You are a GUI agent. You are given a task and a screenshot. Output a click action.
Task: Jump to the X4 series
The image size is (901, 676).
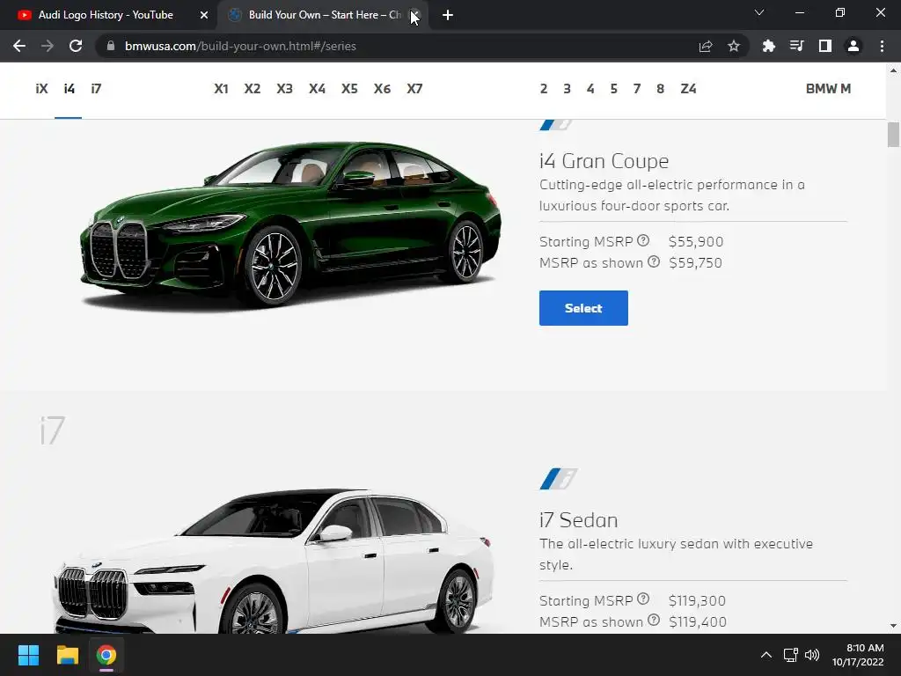(317, 89)
